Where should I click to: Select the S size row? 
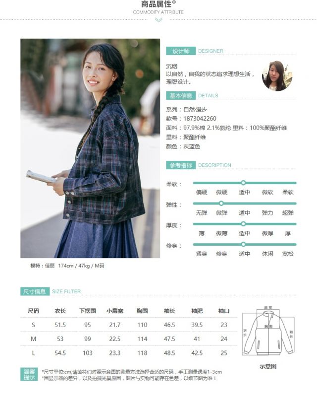(x=129, y=325)
